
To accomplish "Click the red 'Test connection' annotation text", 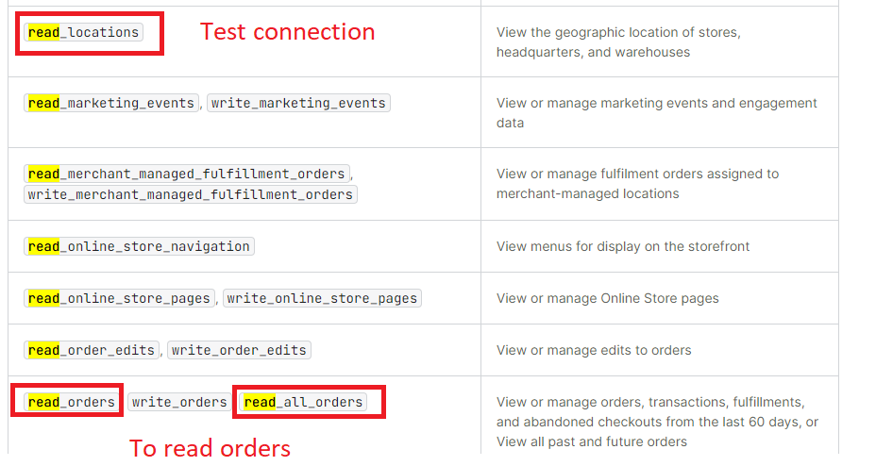I will [287, 32].
